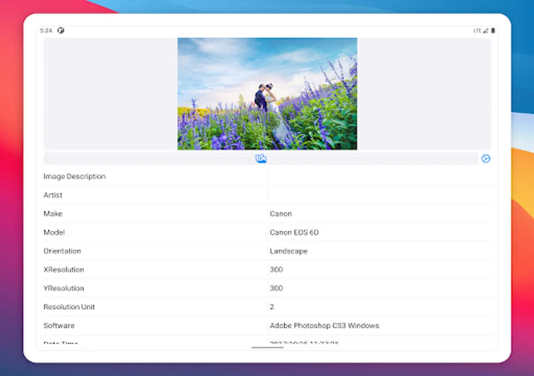Viewport: 534px width, 376px height.
Task: Click the "Artist" label
Action: (x=53, y=195)
